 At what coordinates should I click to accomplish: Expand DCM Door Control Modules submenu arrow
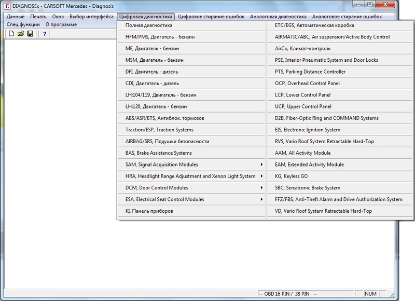261,188
